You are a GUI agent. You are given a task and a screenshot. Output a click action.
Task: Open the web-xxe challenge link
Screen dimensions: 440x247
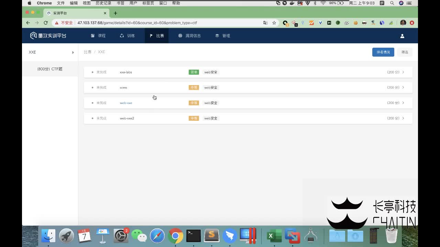[x=126, y=103]
